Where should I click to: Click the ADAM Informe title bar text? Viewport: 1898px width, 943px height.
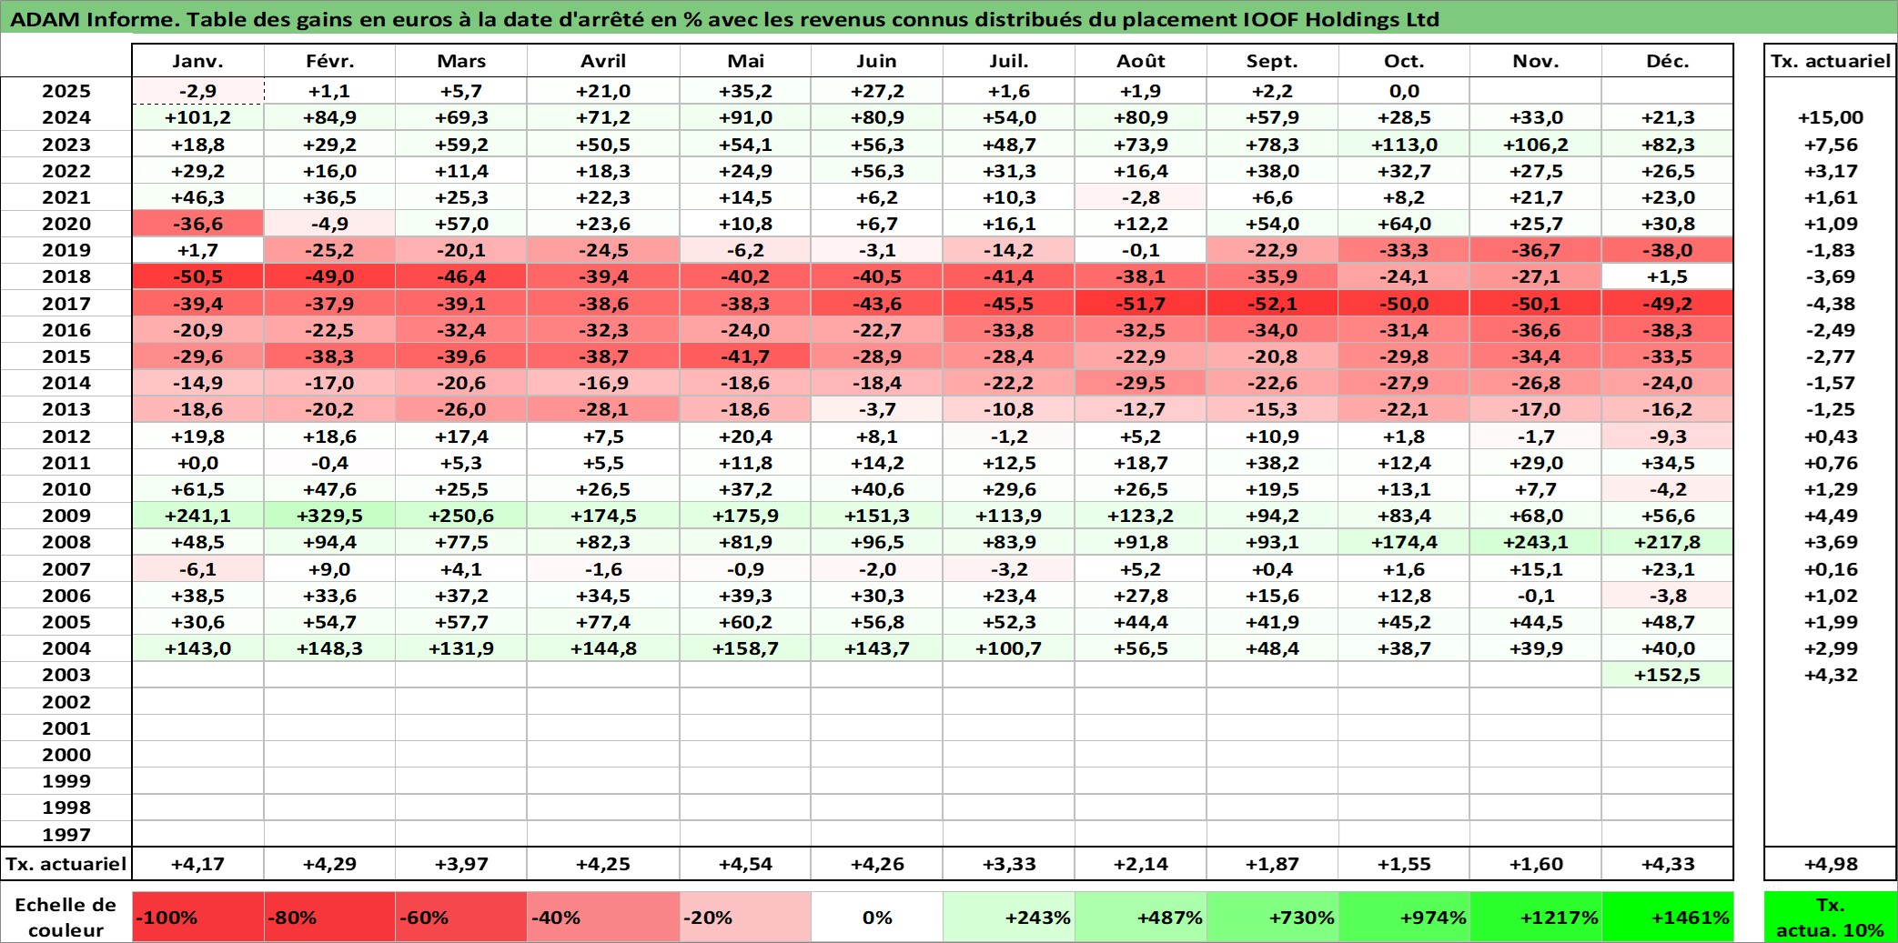[724, 19]
